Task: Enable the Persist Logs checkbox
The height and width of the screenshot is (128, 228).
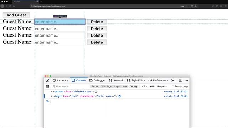Action: [173, 86]
